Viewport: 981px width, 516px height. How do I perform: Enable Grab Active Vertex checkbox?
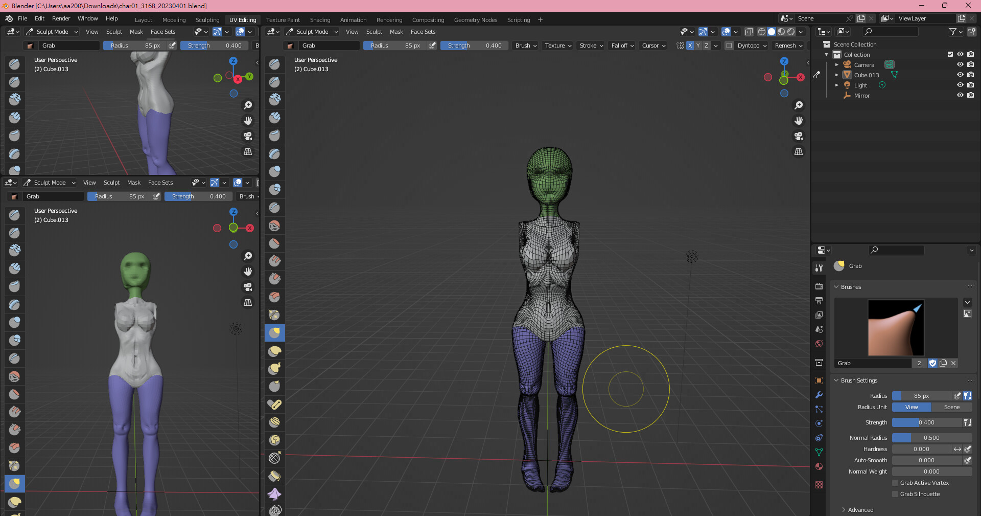895,483
